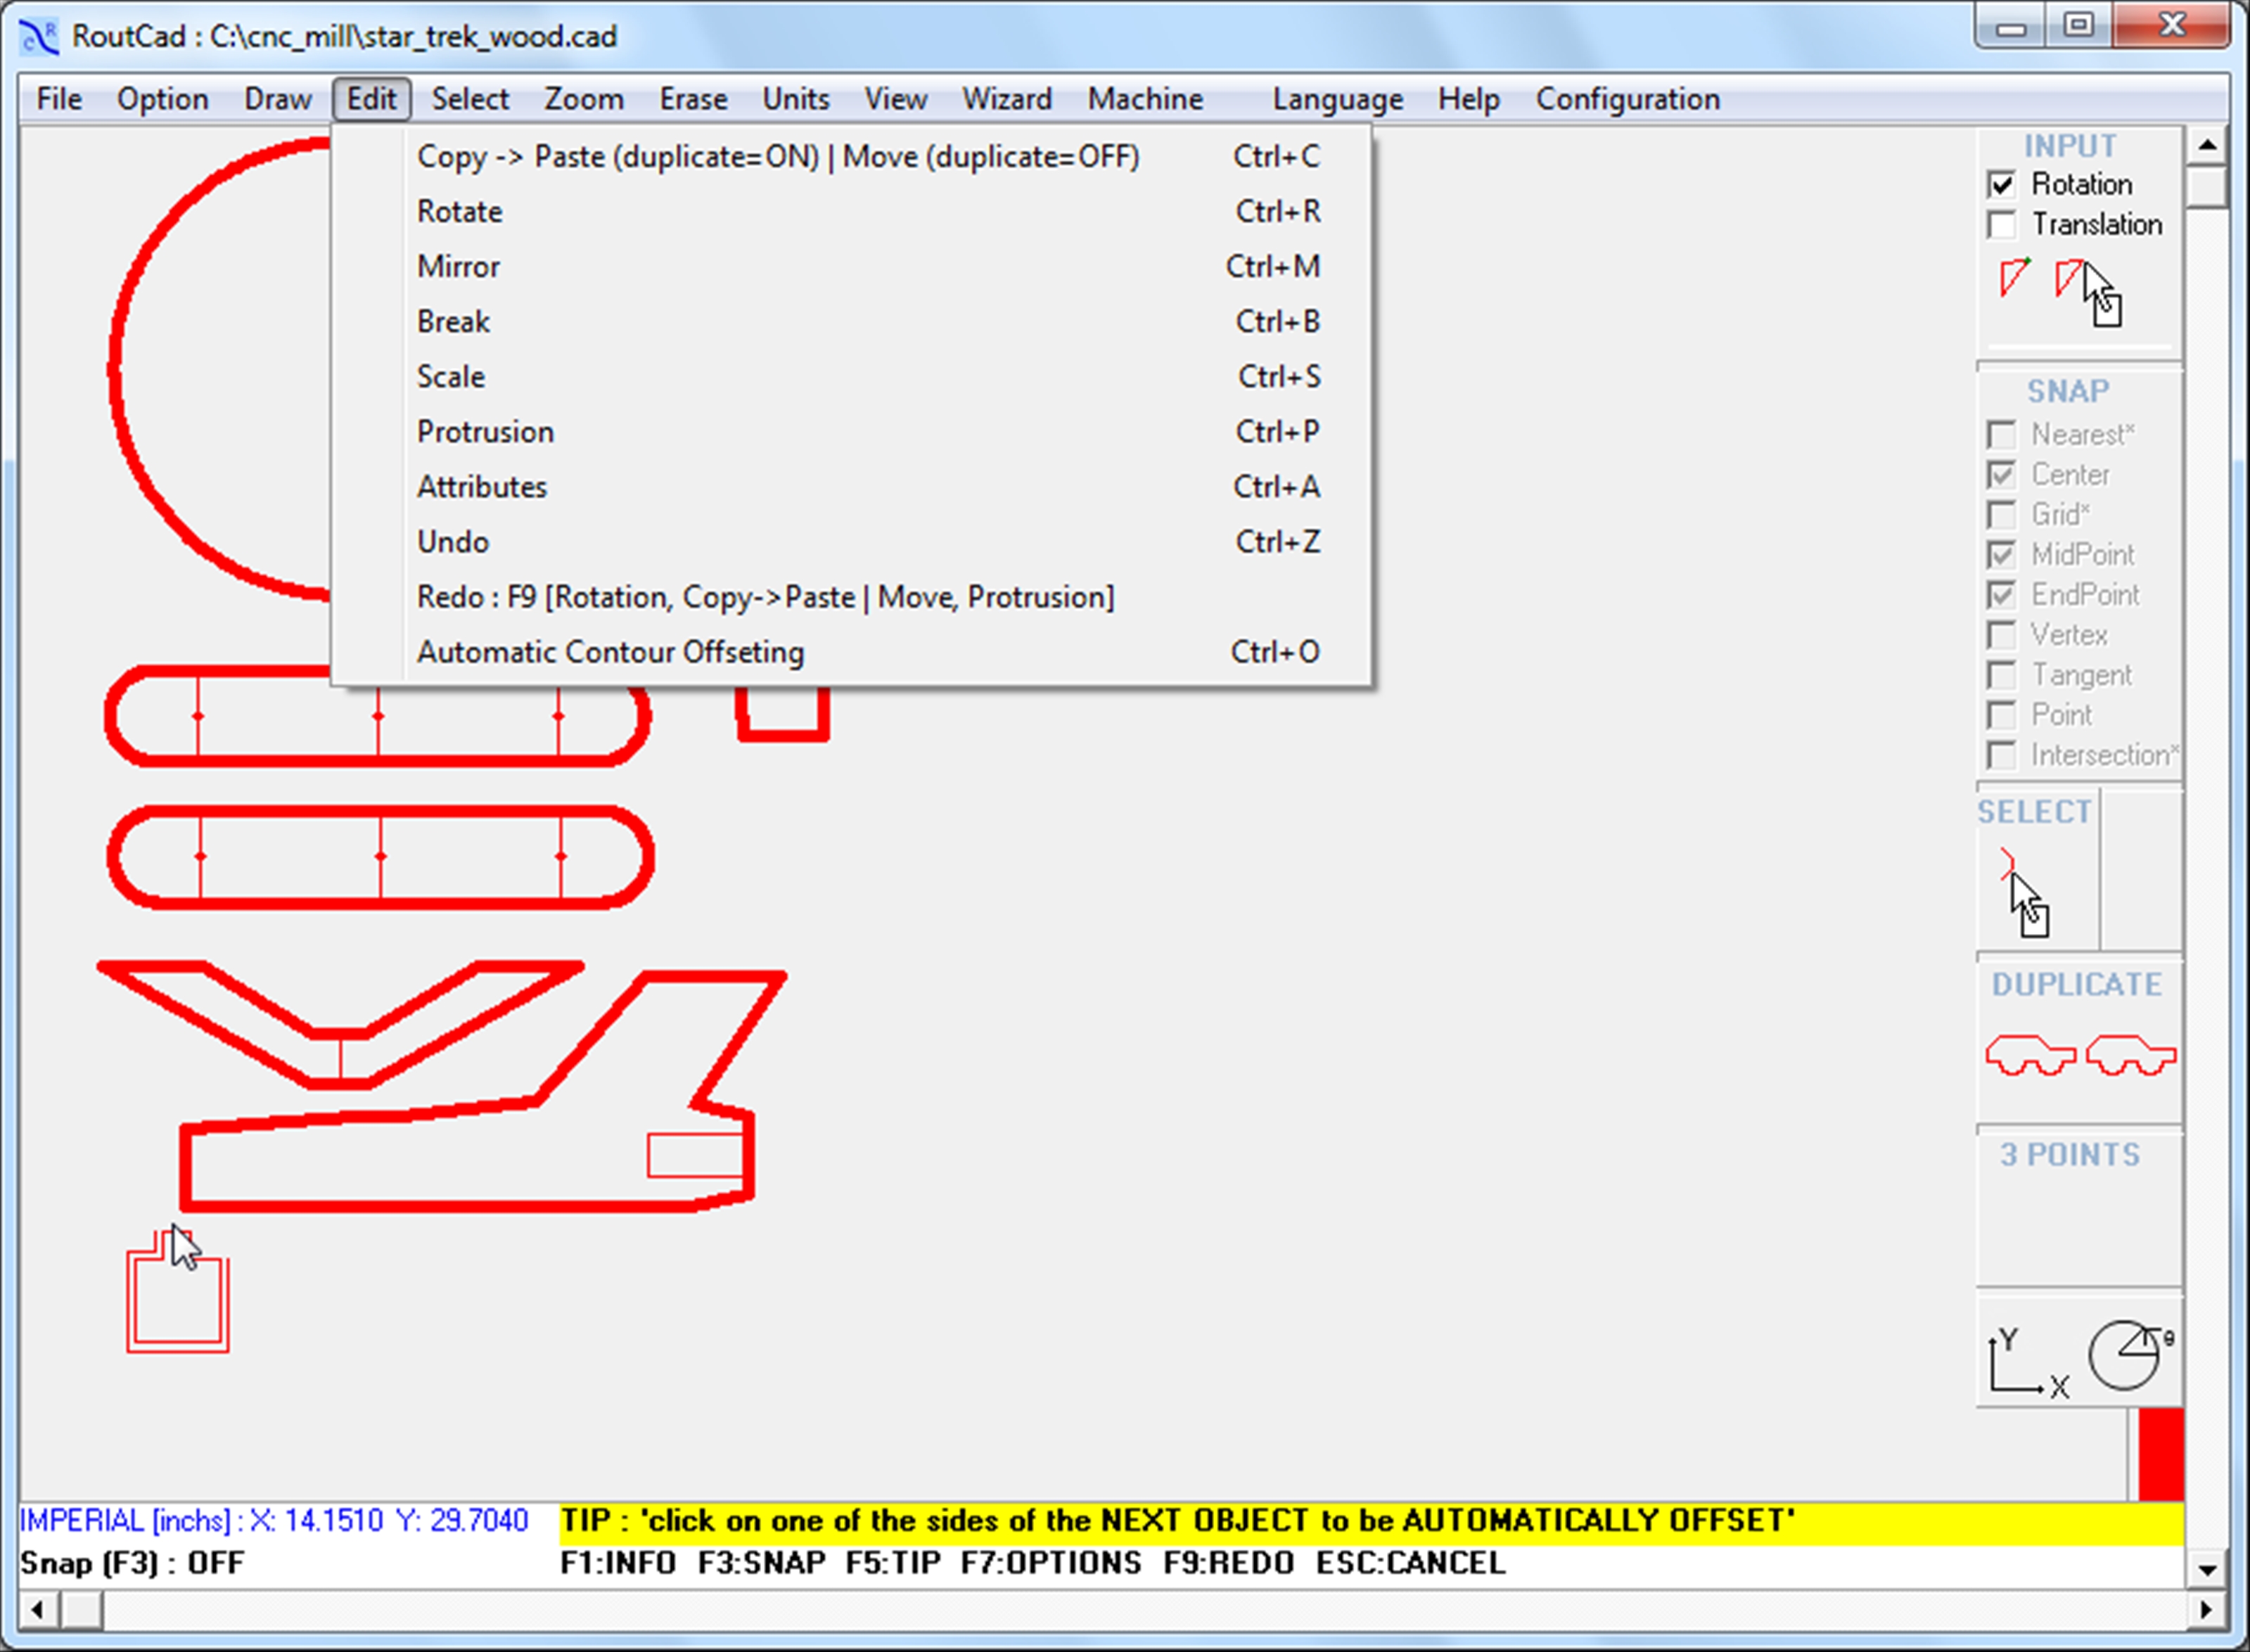Click the DUPLICATE car shapes icon
This screenshot has width=2250, height=1652.
pyautogui.click(x=2080, y=1055)
